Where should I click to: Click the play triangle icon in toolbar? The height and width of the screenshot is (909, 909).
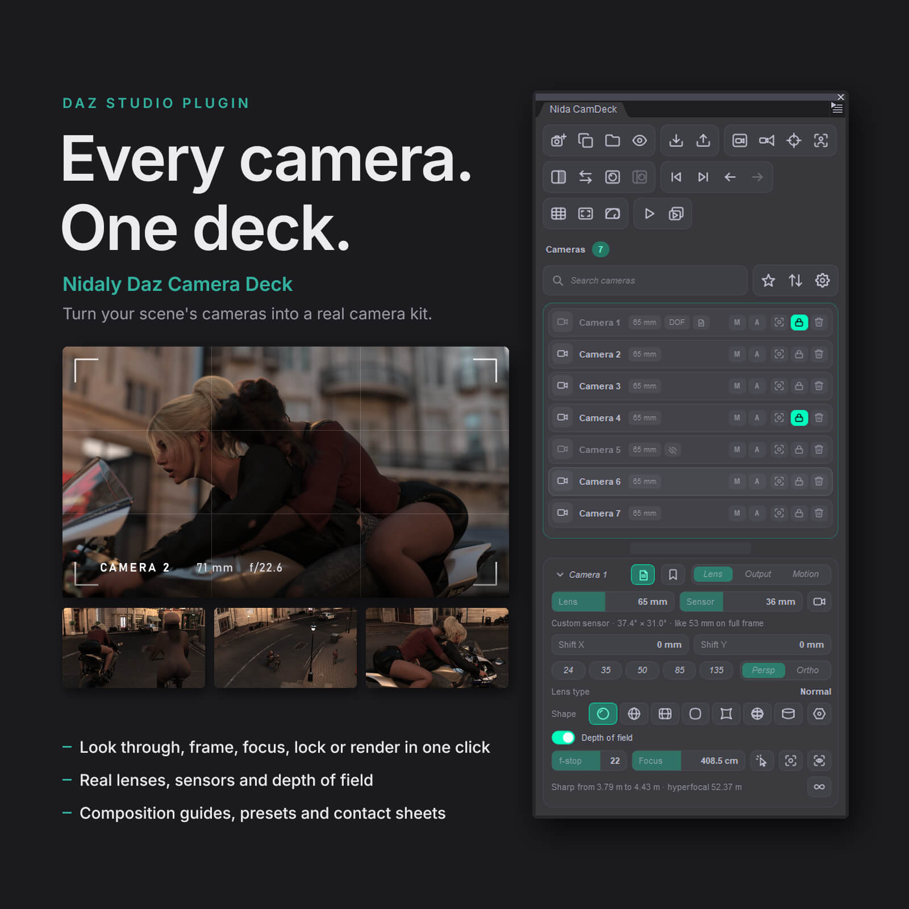coord(649,214)
